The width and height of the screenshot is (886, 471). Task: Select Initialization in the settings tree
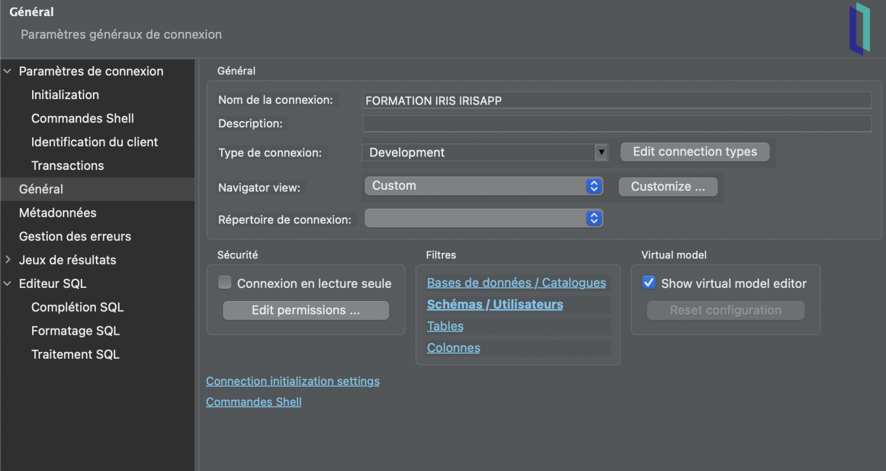[x=65, y=95]
